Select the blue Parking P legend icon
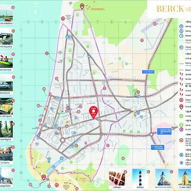 (x=181, y=26)
